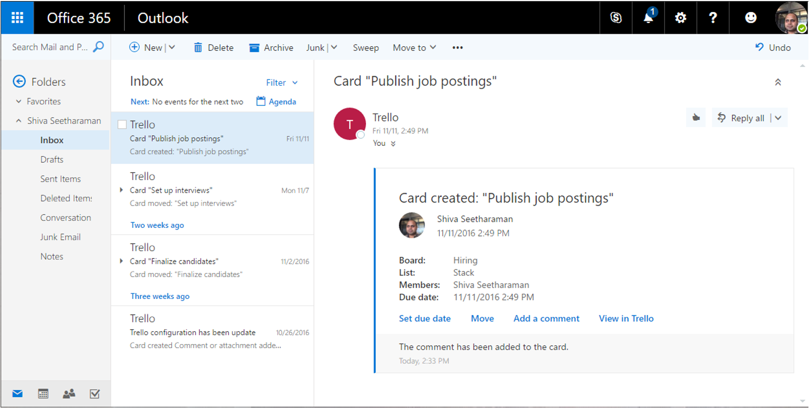810x408 pixels.
Task: Click the search magnifier icon
Action: pyautogui.click(x=98, y=47)
